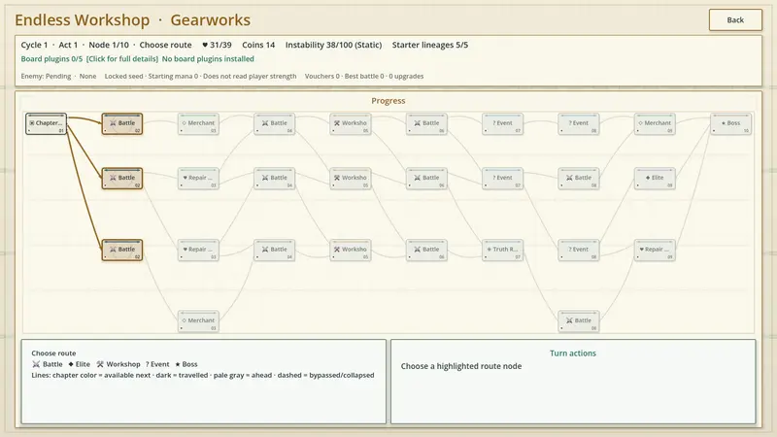
Task: Select the Boss node at route end
Action: [731, 124]
